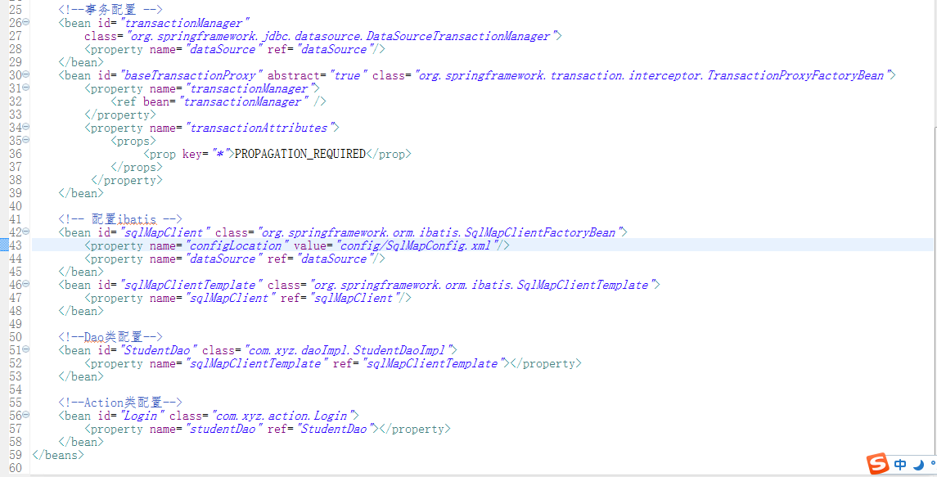Collapse the baseTransactionProxy bean at line 30
The height and width of the screenshot is (477, 937).
(25, 75)
